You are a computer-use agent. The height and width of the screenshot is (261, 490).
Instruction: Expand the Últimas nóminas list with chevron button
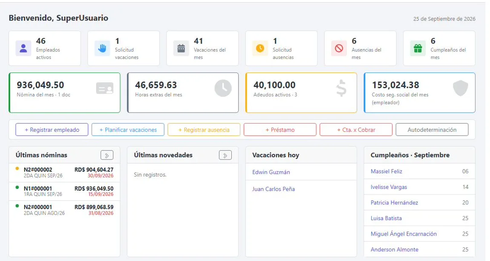click(x=107, y=155)
